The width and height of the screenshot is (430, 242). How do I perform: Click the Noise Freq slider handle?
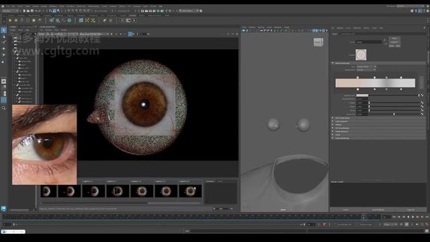(394, 114)
